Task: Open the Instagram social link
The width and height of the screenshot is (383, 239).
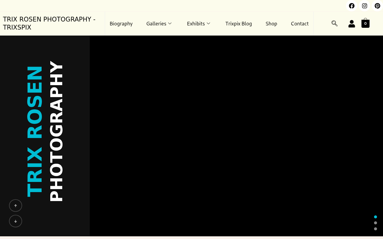Action: pyautogui.click(x=364, y=6)
